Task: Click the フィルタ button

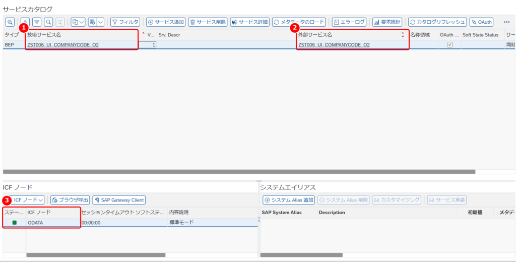Action: point(125,22)
